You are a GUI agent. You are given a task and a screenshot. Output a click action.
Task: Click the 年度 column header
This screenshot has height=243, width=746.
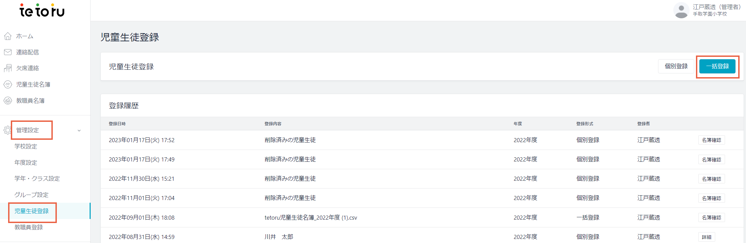pos(518,124)
